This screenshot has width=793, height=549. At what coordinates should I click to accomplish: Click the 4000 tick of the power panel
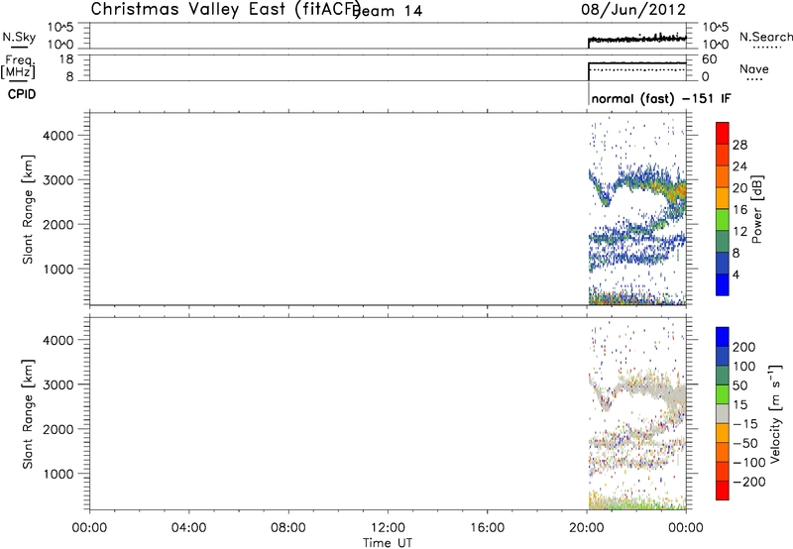click(x=58, y=136)
